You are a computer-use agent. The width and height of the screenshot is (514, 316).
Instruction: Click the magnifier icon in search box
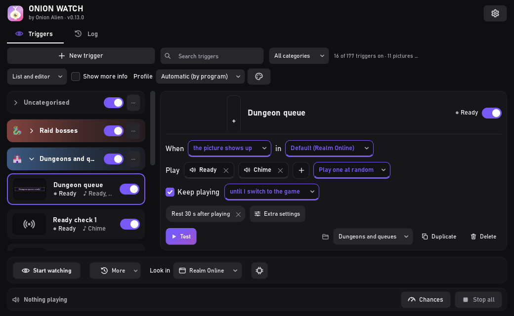168,56
